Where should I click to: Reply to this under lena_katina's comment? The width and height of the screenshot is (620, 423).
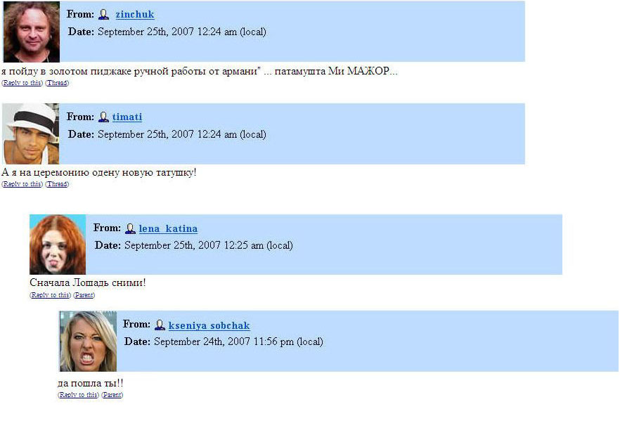pos(50,295)
